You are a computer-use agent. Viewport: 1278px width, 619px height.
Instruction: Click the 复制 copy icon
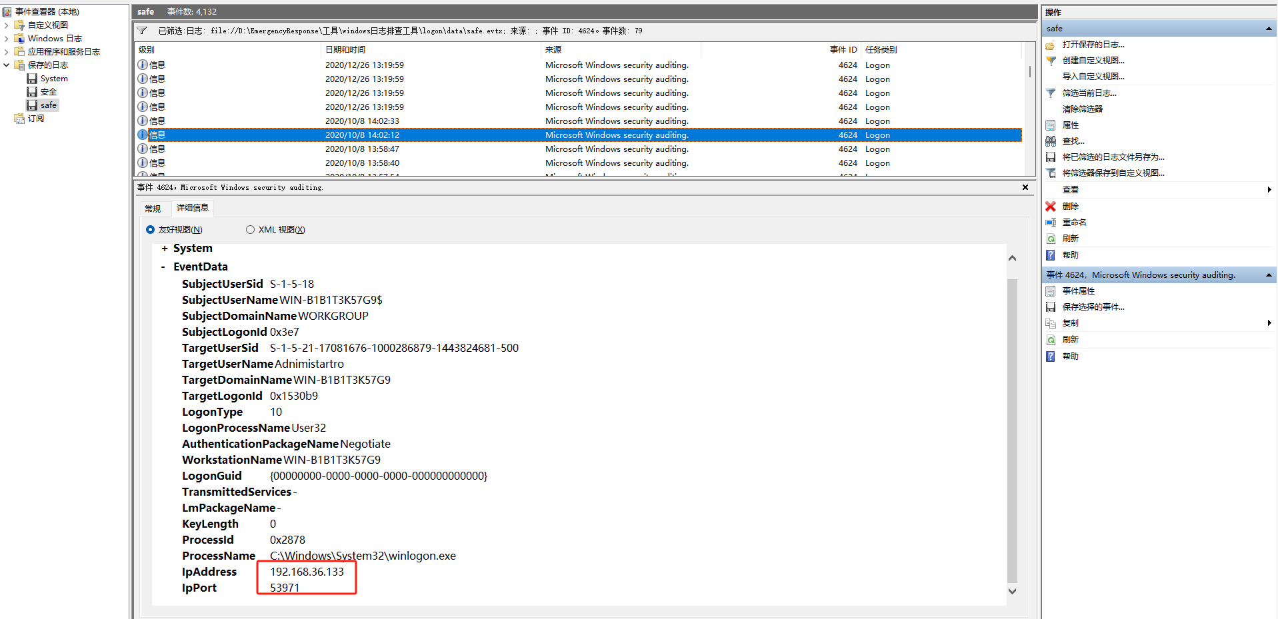point(1051,323)
